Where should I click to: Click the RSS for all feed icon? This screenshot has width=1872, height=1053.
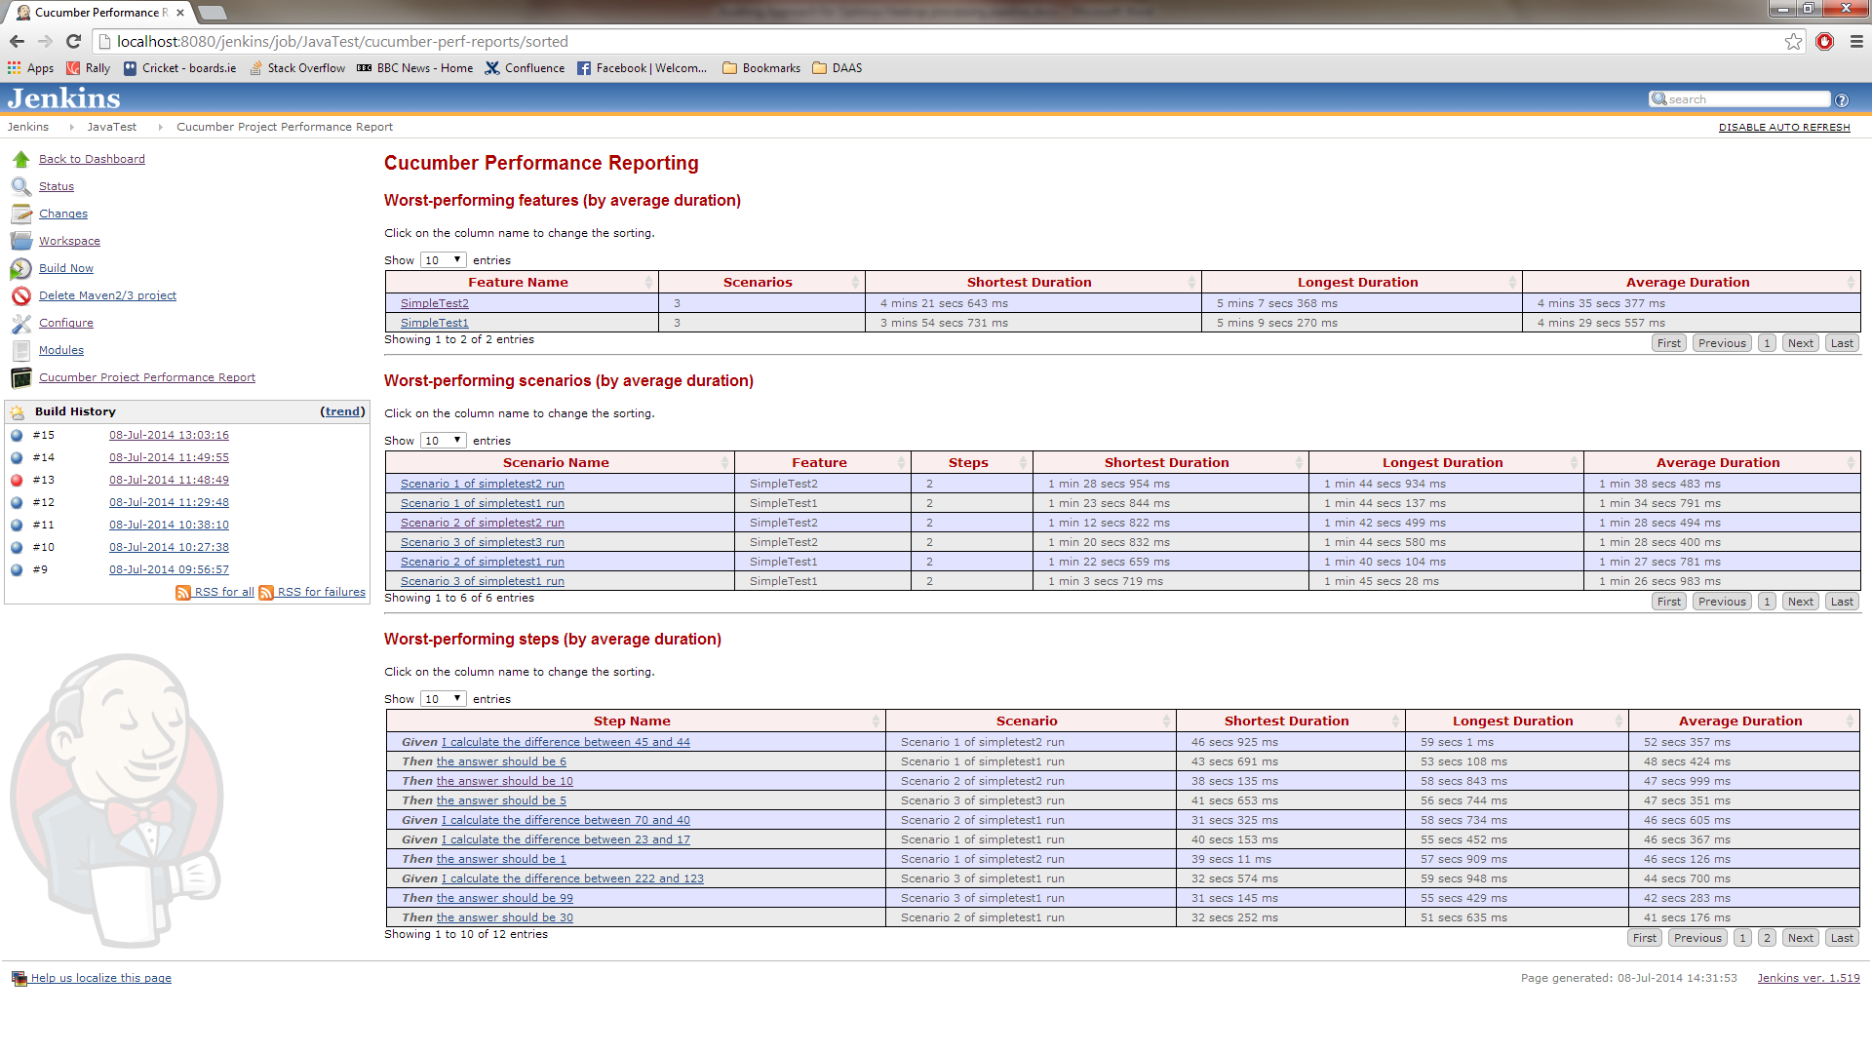[x=182, y=593]
